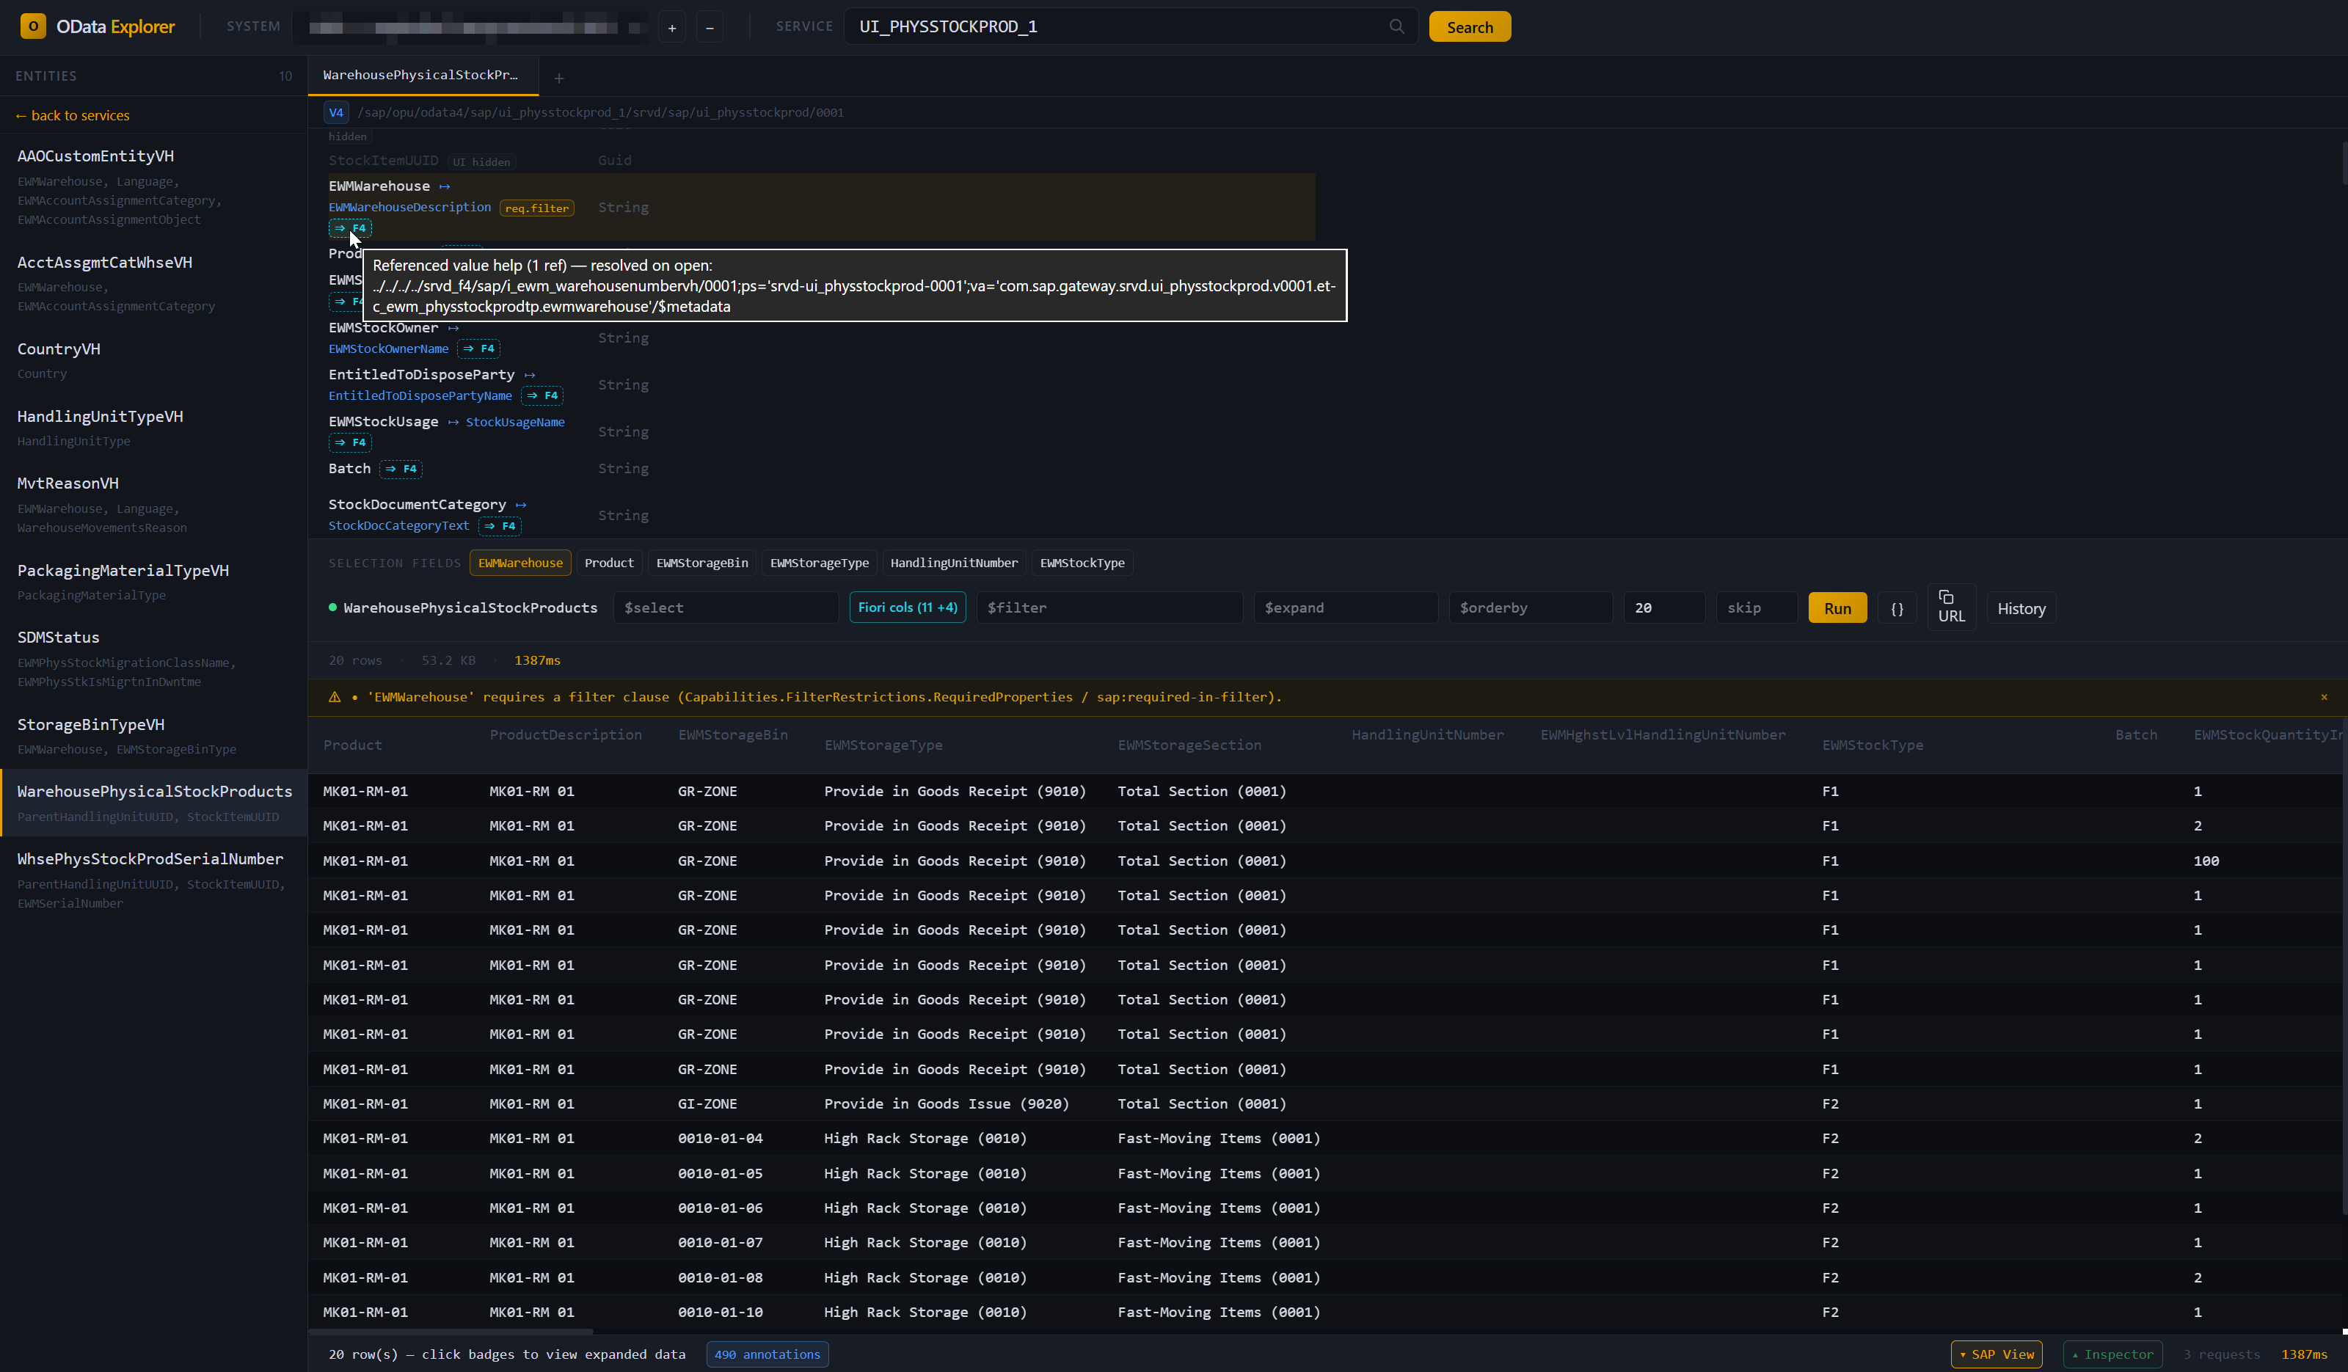Sort by EWMStorageType column header

(883, 745)
